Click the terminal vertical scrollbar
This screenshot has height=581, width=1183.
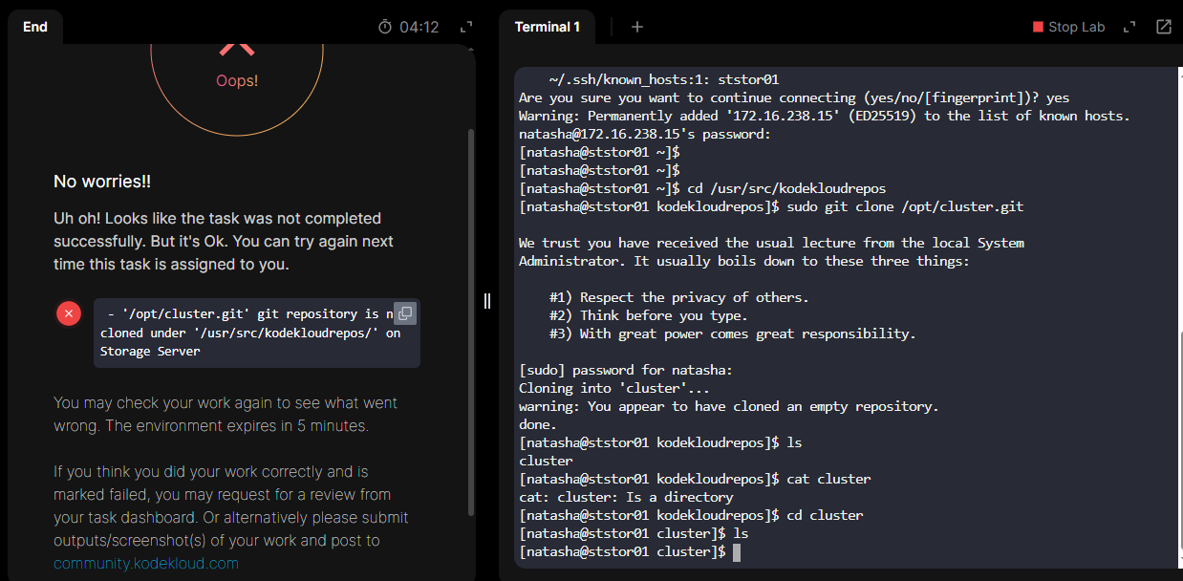point(1180,430)
